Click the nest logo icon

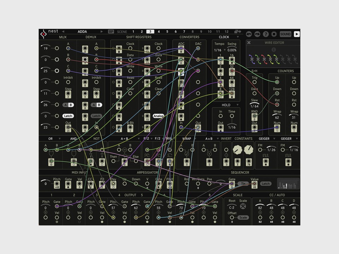coord(43,34)
